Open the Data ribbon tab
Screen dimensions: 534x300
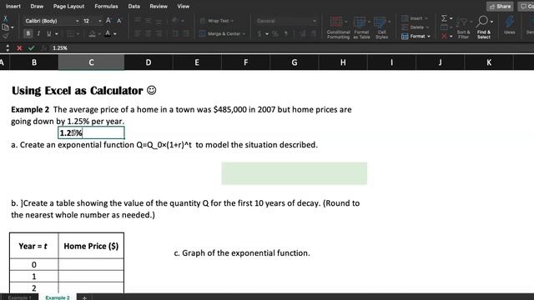coord(133,6)
